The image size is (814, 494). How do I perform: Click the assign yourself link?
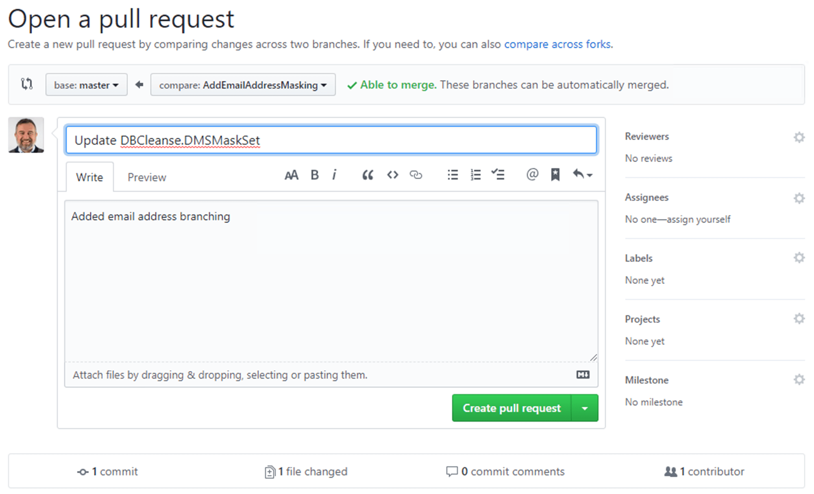point(699,219)
